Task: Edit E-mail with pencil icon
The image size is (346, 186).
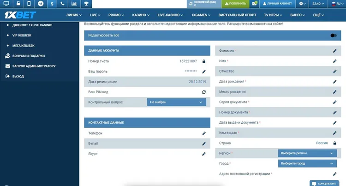Action: [203, 144]
